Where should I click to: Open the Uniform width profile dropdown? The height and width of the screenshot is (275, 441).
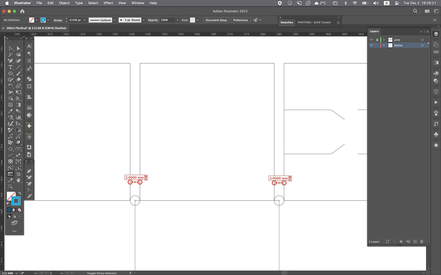point(115,20)
